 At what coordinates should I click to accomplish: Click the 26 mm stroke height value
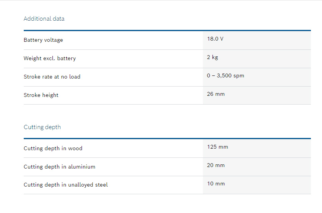point(216,94)
